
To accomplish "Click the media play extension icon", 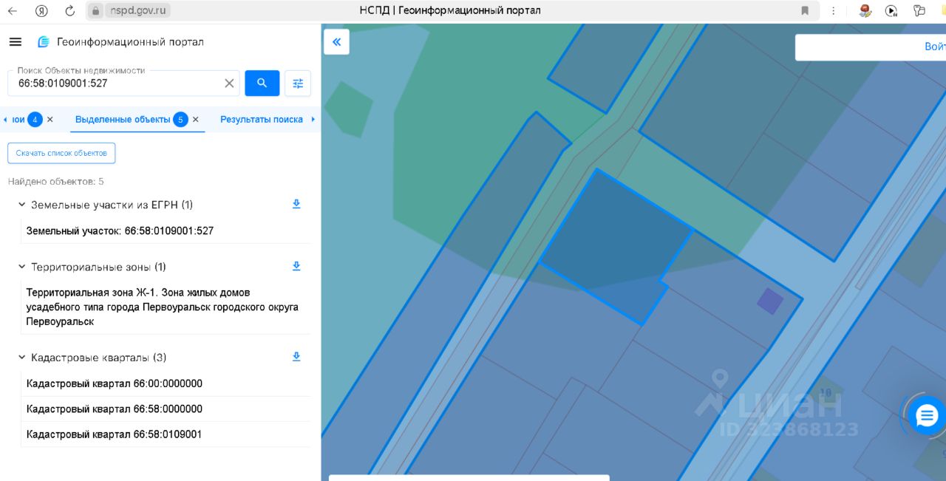I will coord(891,11).
